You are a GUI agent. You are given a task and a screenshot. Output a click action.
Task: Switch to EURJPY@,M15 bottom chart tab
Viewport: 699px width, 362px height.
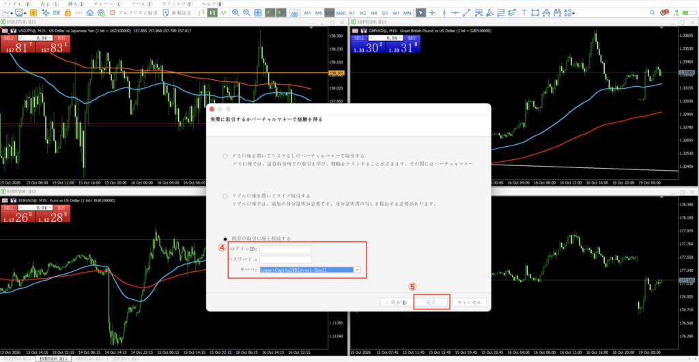point(126,359)
